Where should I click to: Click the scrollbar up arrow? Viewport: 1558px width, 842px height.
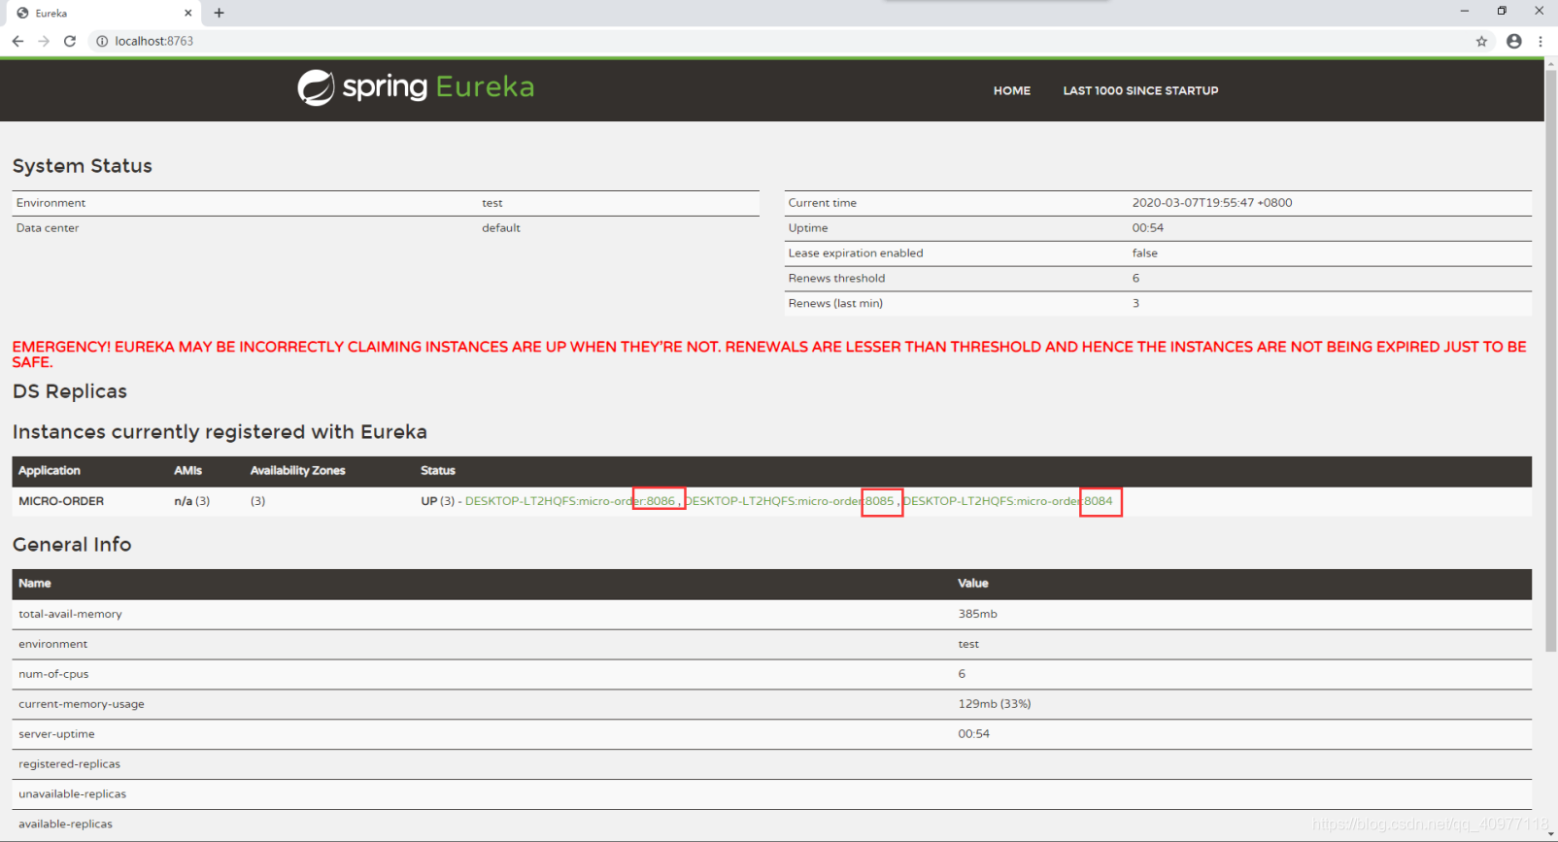pyautogui.click(x=1550, y=64)
